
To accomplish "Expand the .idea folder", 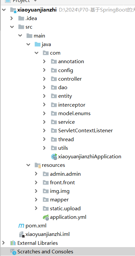I will pos(11,18).
